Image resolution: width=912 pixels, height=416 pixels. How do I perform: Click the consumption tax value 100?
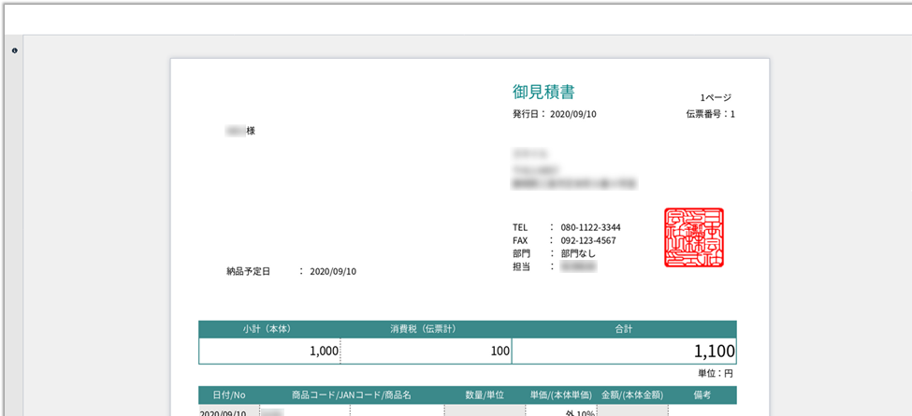tap(499, 351)
